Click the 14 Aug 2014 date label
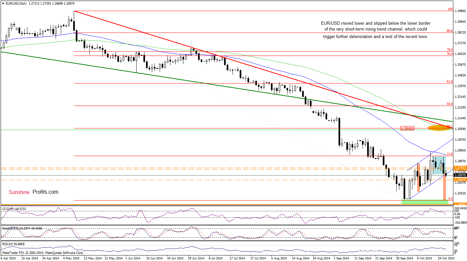Screen dimensions: 467x261 point(300,258)
